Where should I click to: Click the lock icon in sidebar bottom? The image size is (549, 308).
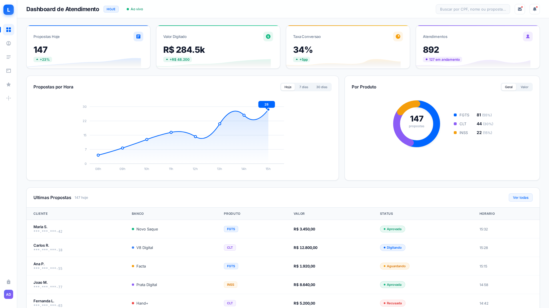9,282
